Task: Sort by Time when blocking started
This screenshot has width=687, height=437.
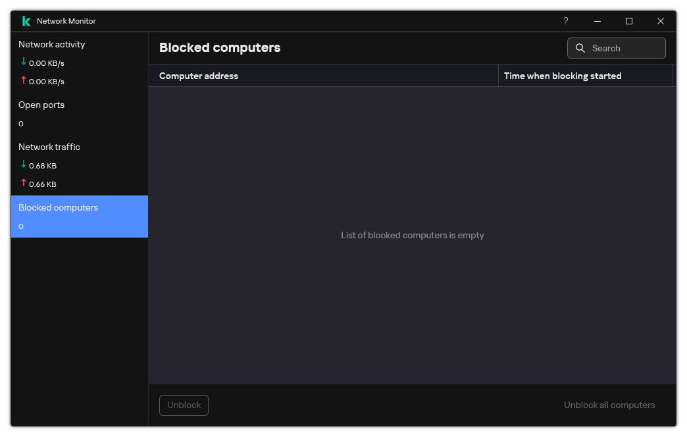Action: 562,76
